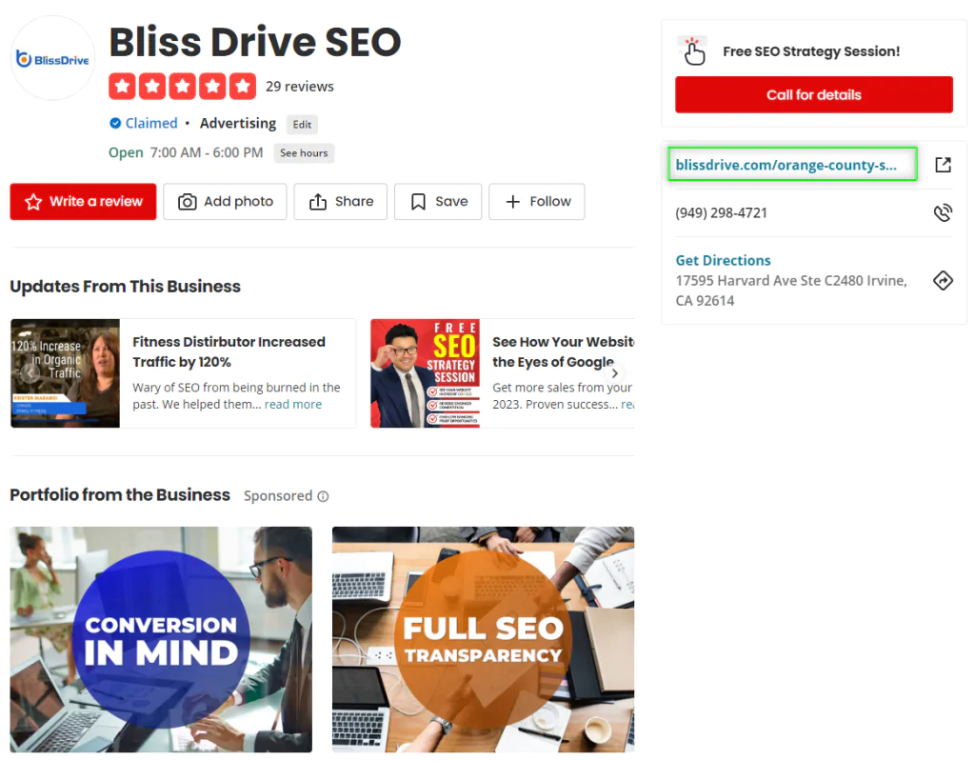Screen dimensions: 975x761
Task: Open the Conversion In Mind portfolio image
Action: tap(161, 640)
